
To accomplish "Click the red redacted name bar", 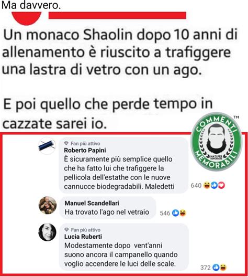I will tap(117, 15).
